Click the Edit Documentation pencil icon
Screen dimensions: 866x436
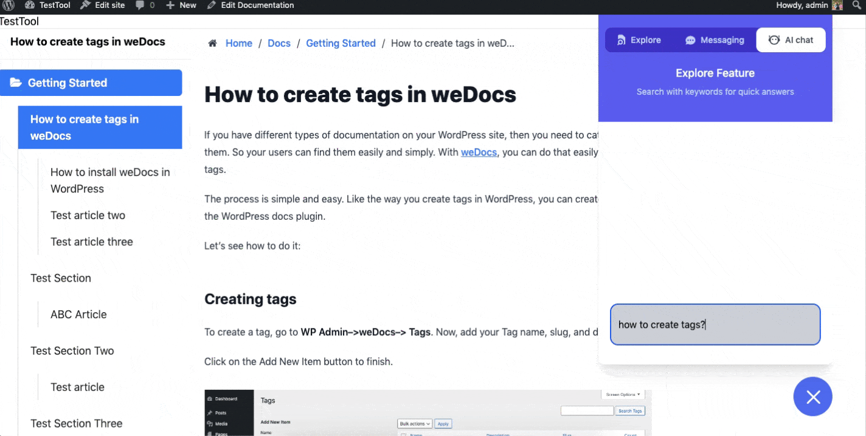click(212, 5)
